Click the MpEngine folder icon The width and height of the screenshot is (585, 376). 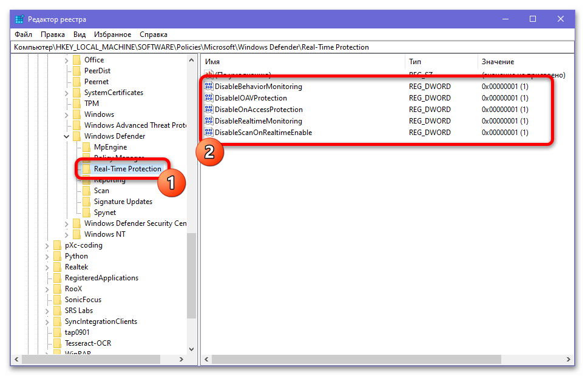point(87,147)
